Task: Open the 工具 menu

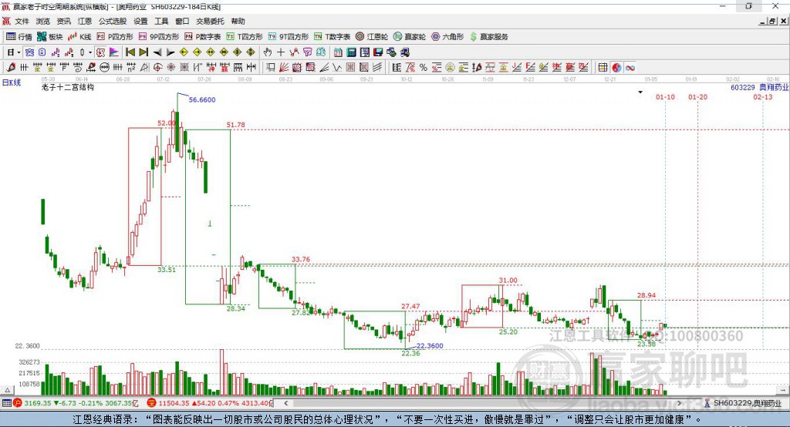Action: (x=161, y=21)
